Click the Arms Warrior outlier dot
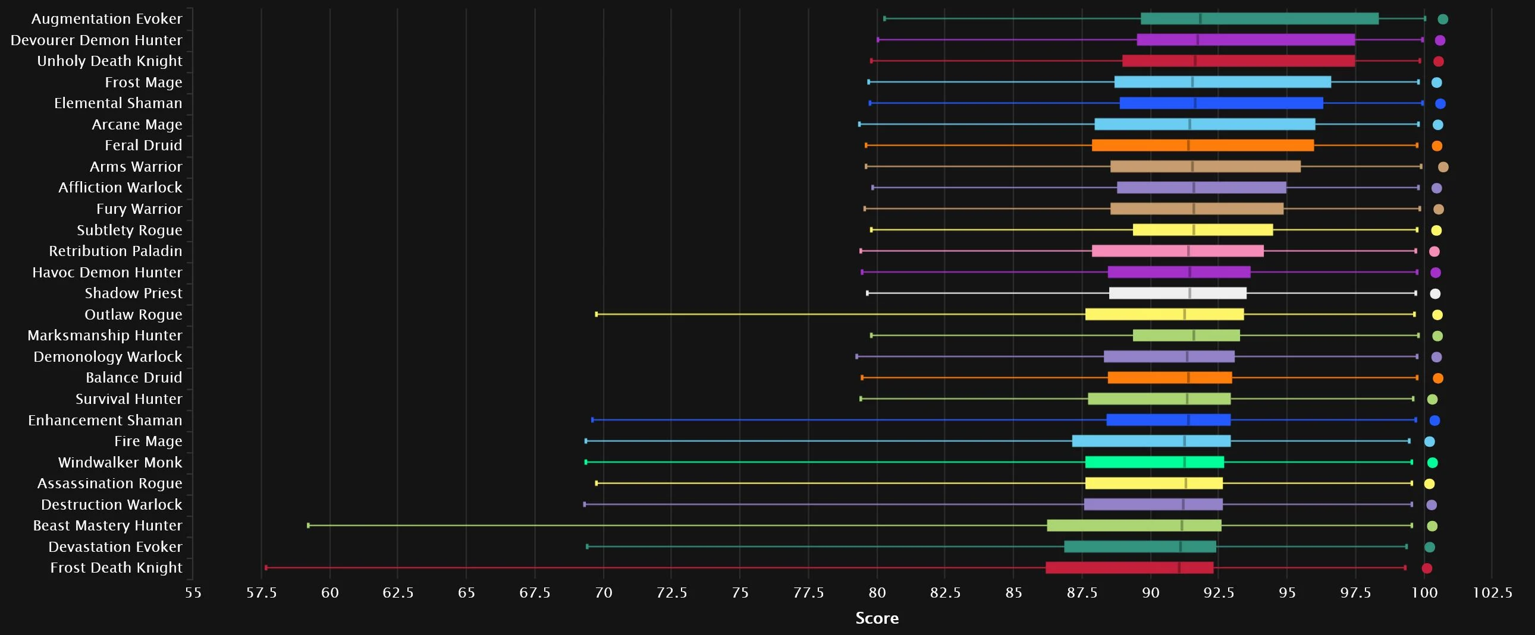The image size is (1535, 635). click(1443, 168)
